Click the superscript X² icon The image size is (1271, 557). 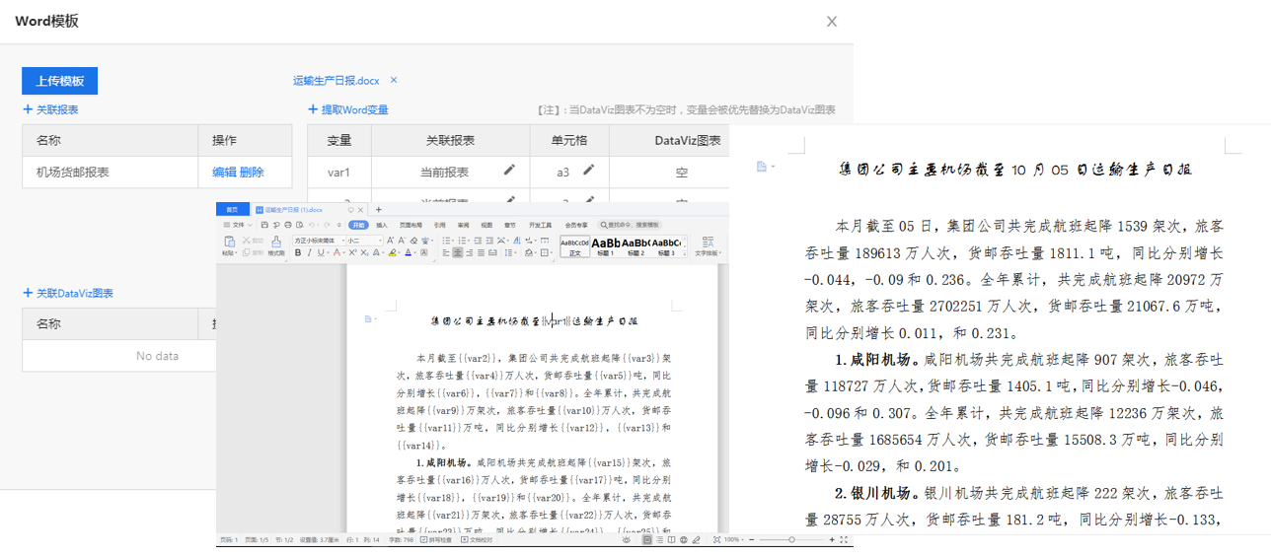(352, 252)
